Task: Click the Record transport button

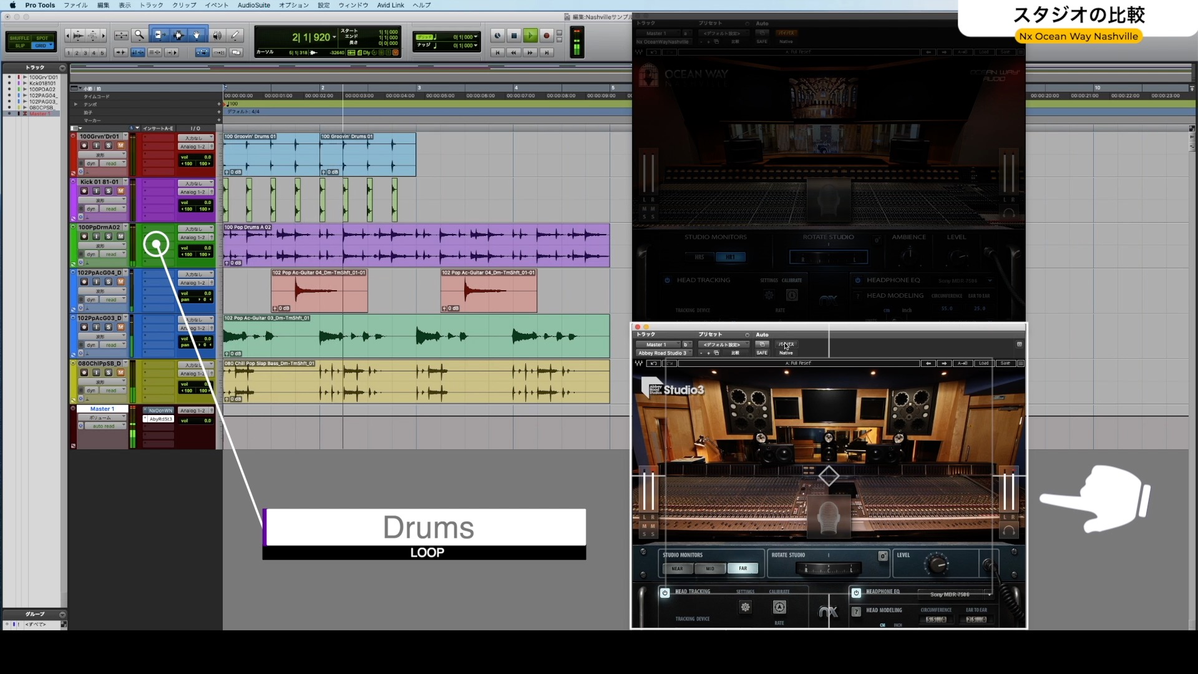Action: 547,36
